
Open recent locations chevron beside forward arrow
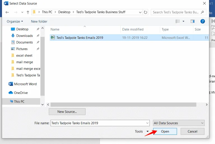click(22, 12)
